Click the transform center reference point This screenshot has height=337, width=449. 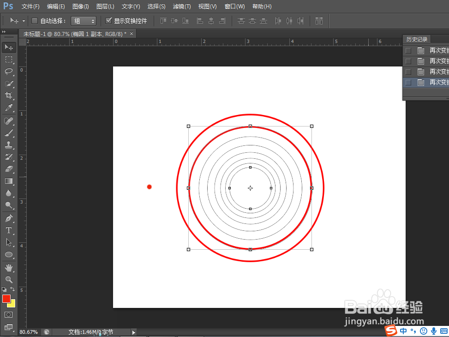[250, 188]
